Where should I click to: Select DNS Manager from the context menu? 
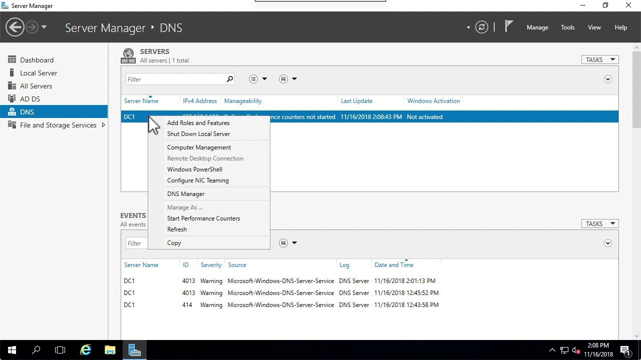coord(186,193)
